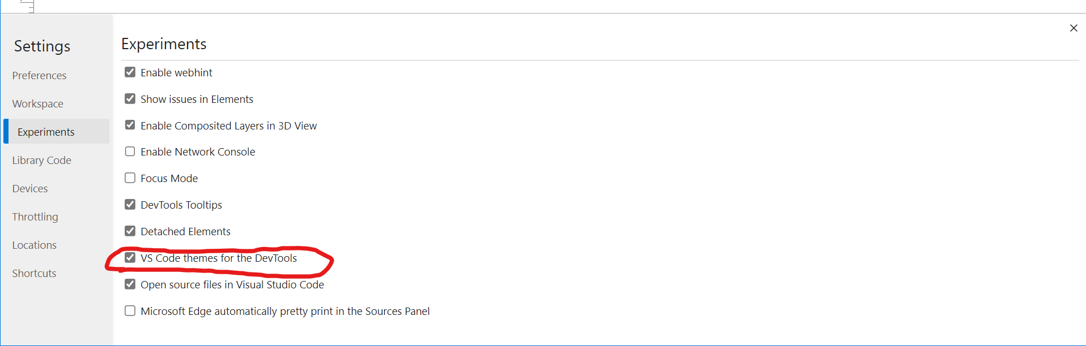Disable VS Code themes for the DevTools
1086x346 pixels.
(130, 257)
